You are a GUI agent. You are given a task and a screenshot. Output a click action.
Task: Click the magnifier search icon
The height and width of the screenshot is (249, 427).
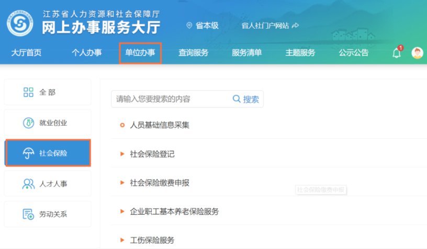pos(237,99)
